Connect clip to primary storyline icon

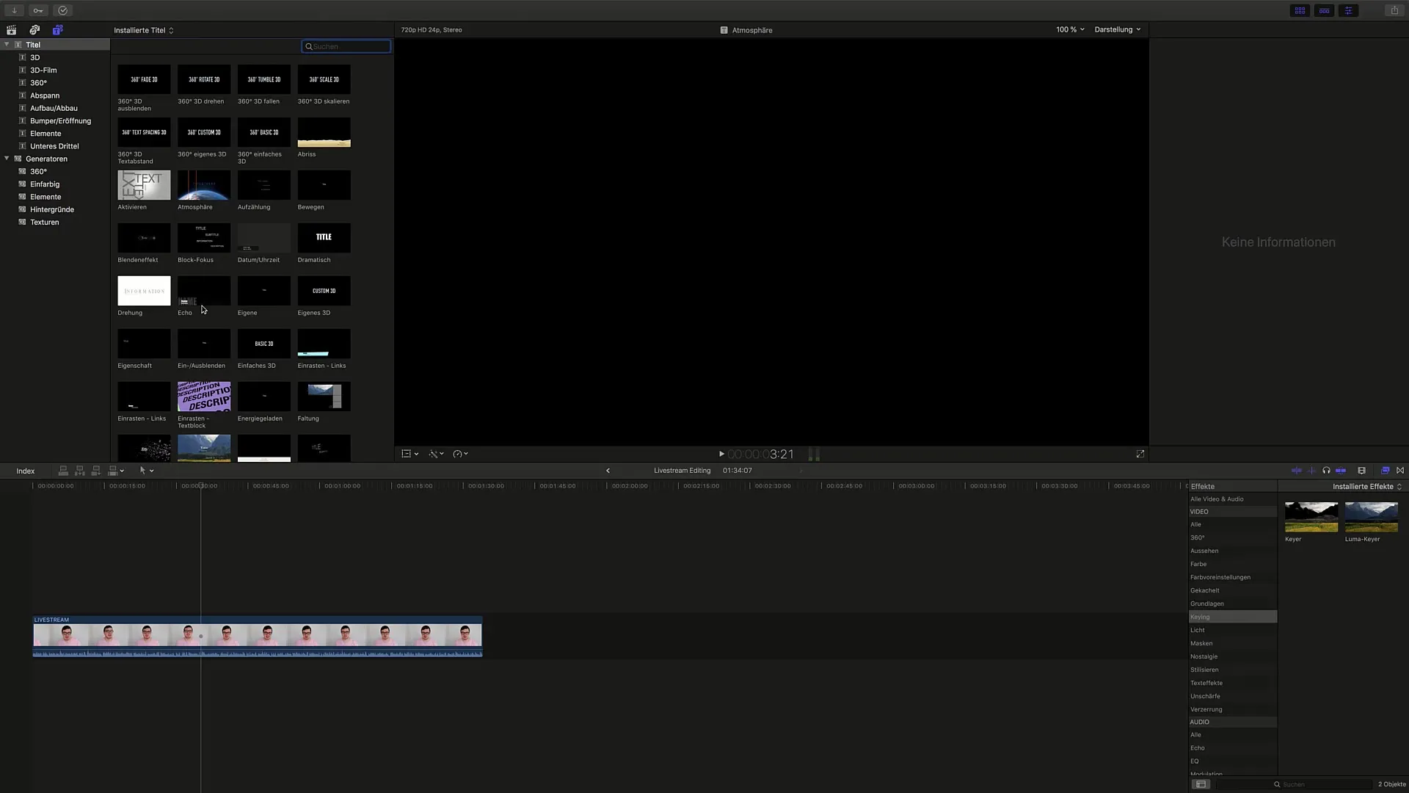[63, 471]
